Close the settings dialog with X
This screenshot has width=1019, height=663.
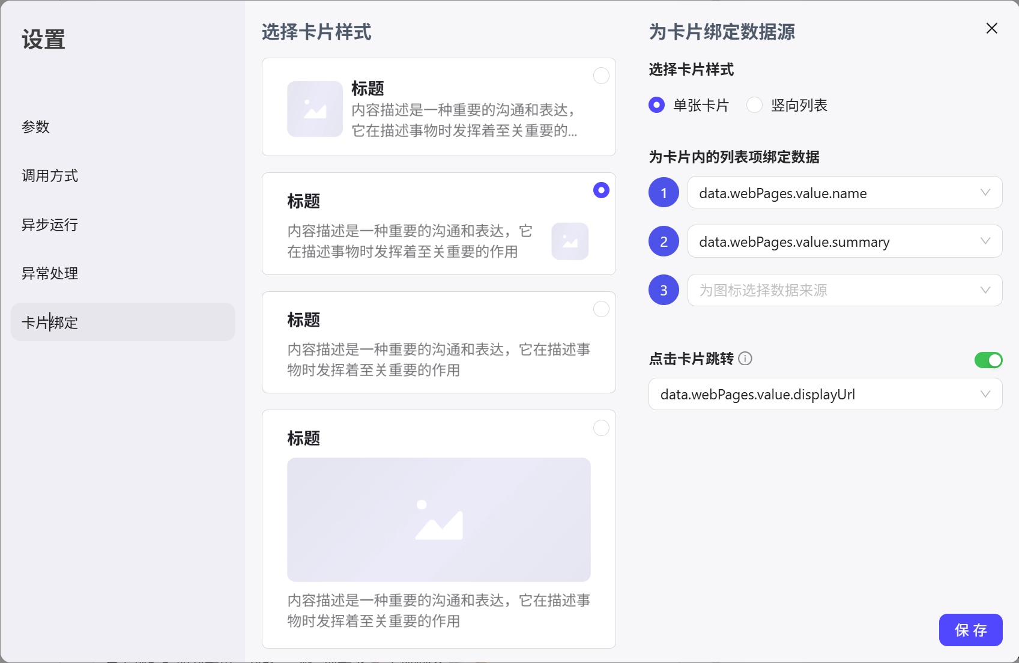[991, 29]
